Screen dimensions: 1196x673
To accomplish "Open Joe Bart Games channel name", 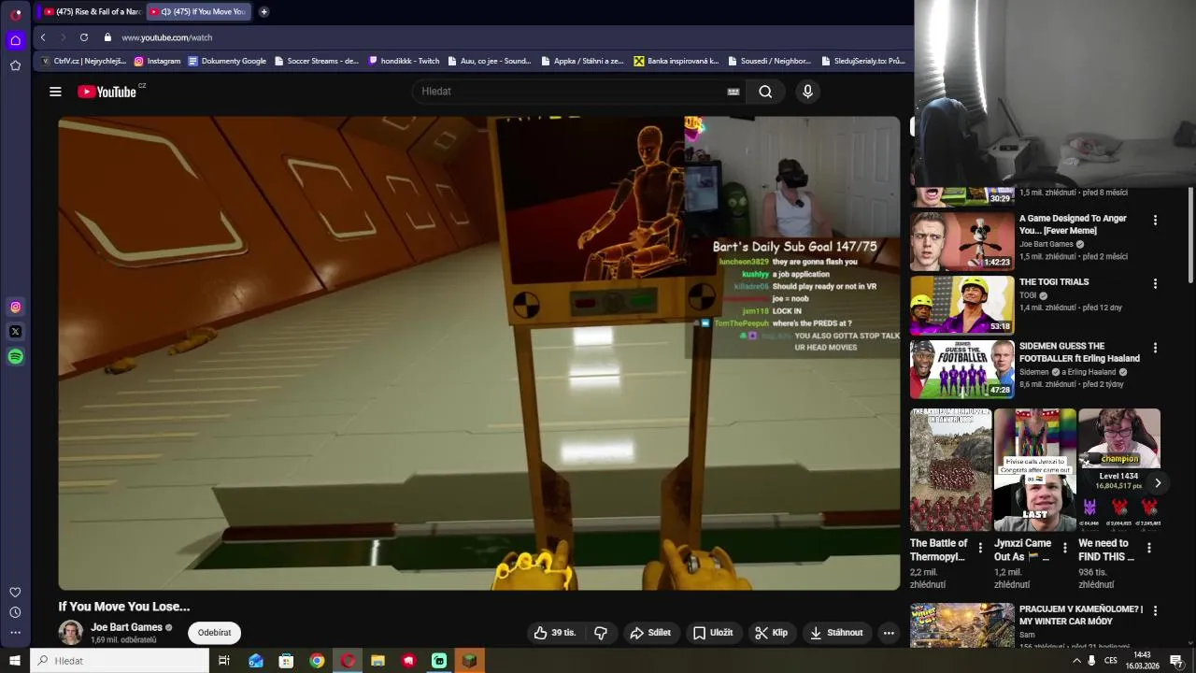I will (126, 627).
